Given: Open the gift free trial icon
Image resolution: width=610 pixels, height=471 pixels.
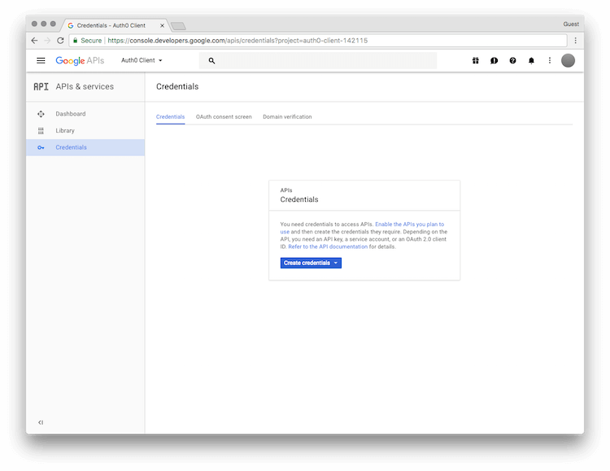Looking at the screenshot, I should 476,60.
